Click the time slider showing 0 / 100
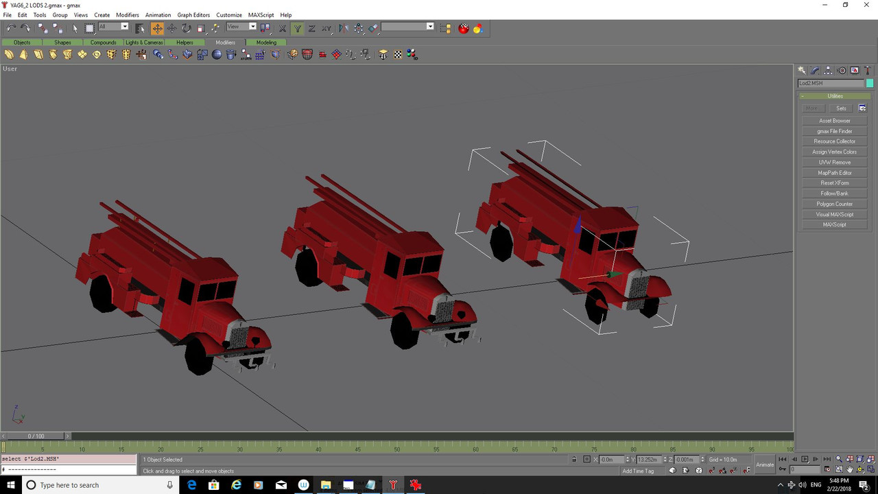Image resolution: width=878 pixels, height=494 pixels. (x=36, y=436)
